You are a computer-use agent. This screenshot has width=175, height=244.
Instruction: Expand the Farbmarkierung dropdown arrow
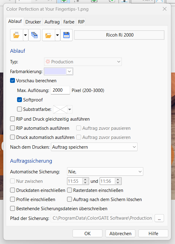pyautogui.click(x=70, y=72)
